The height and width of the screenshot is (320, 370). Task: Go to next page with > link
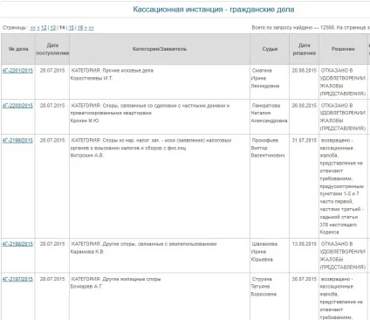point(86,28)
